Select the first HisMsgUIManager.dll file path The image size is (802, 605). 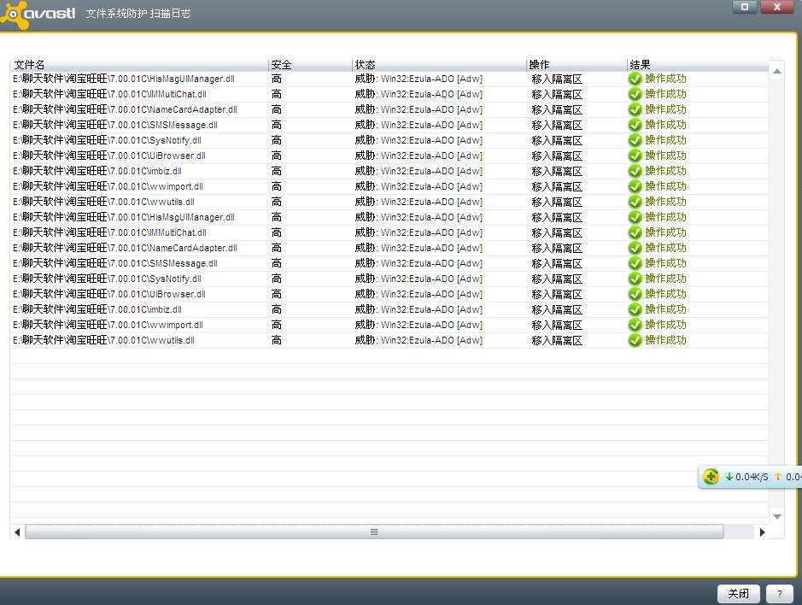tap(124, 79)
